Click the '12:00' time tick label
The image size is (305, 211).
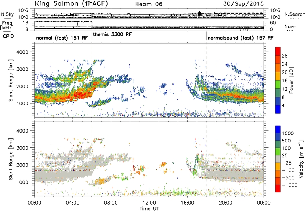click(149, 203)
